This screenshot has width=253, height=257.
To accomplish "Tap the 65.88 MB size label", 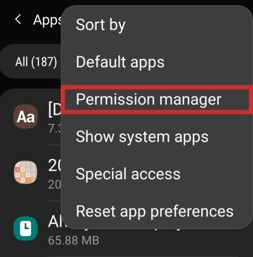I will [x=73, y=241].
